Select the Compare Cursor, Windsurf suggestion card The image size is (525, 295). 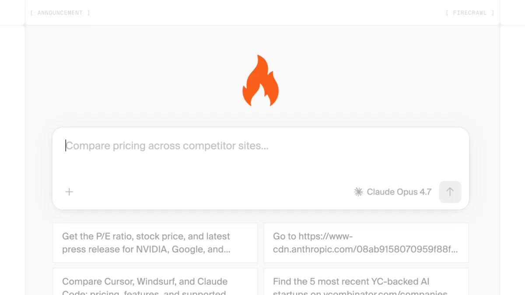click(155, 284)
